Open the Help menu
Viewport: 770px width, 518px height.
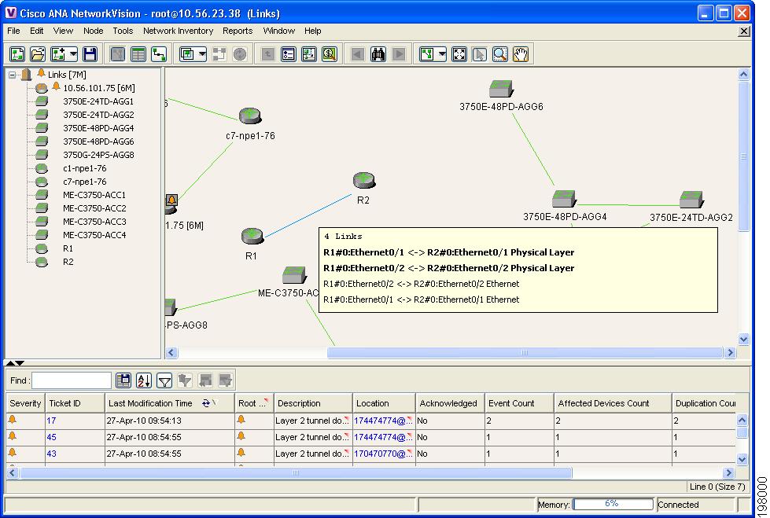pos(313,31)
